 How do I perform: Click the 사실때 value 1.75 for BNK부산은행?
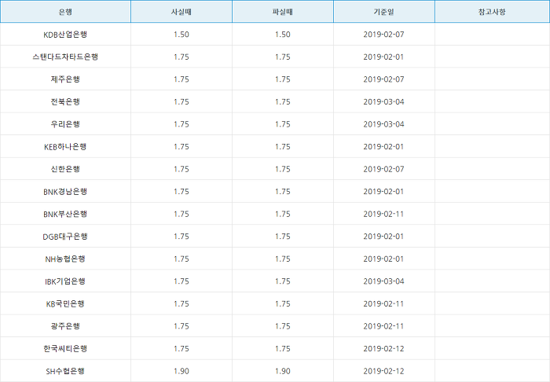[x=181, y=214]
